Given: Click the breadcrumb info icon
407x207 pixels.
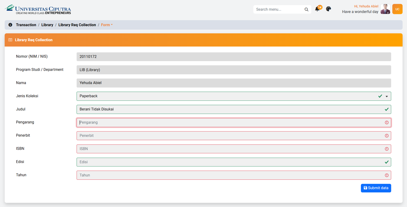Looking at the screenshot, I should click(10, 25).
